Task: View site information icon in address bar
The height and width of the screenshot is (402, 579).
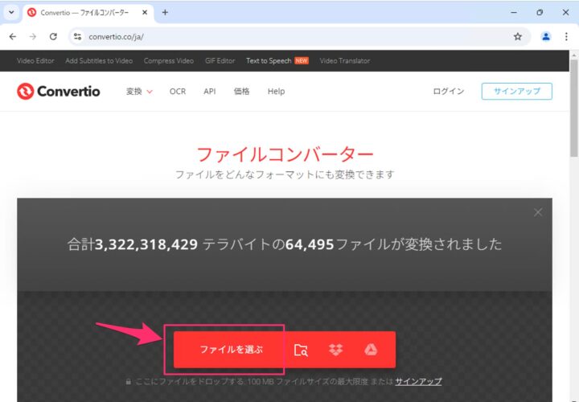Action: click(x=78, y=36)
